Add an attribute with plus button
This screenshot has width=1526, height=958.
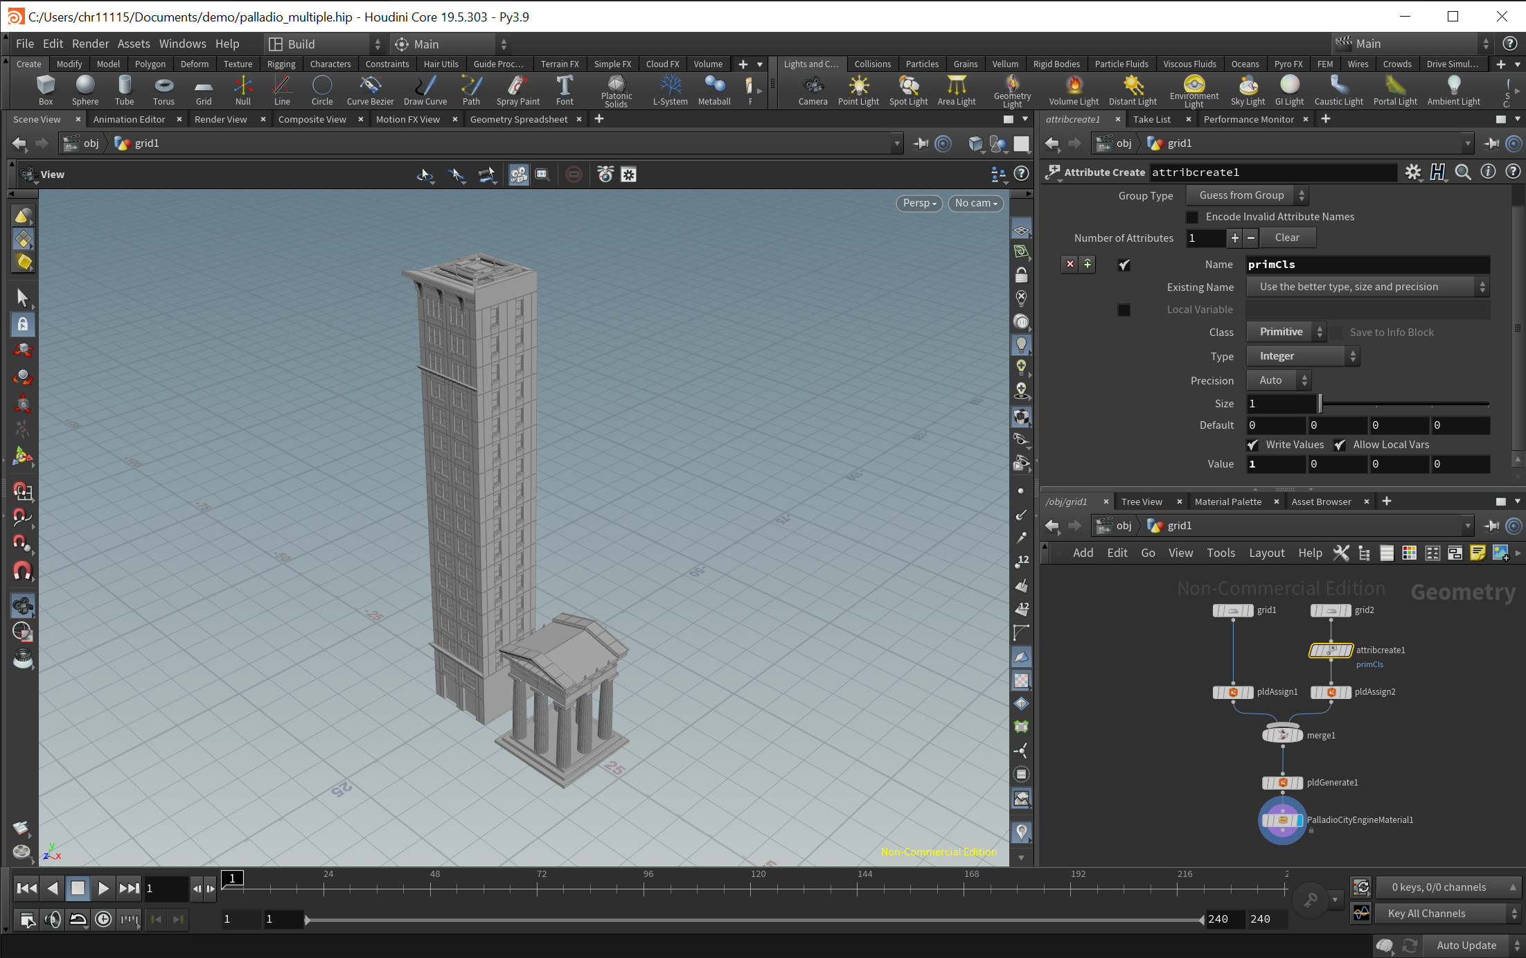tap(1234, 238)
